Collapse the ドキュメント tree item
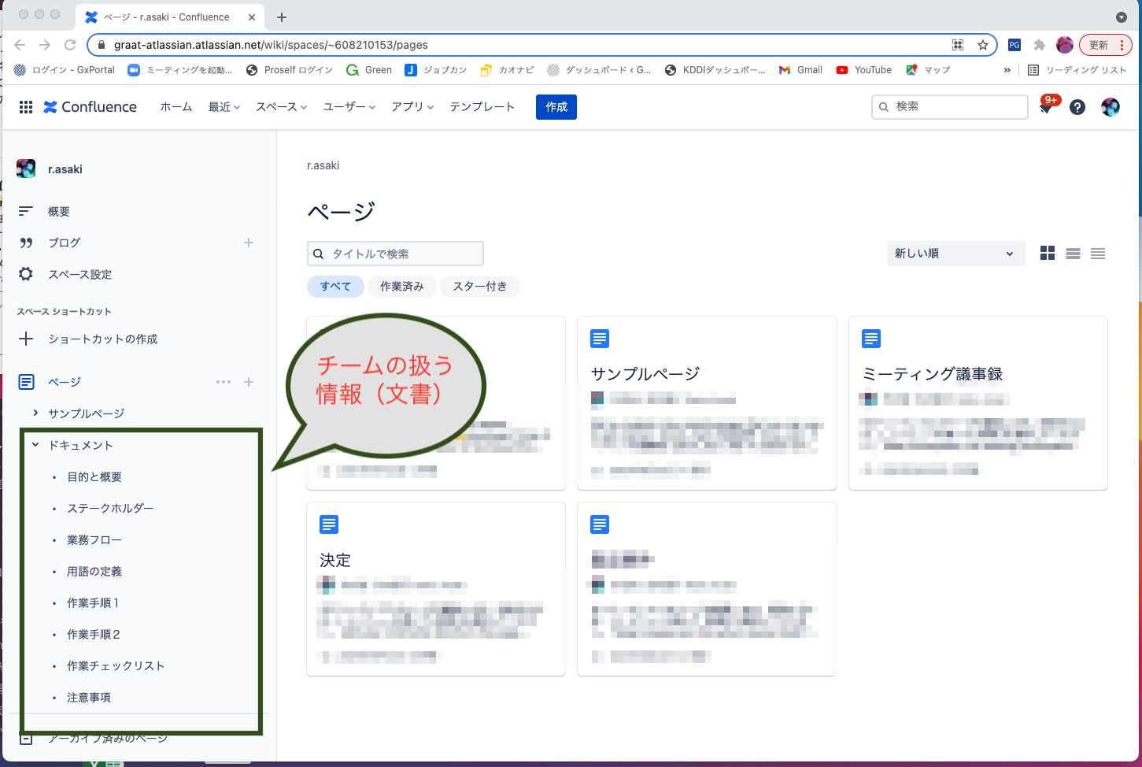This screenshot has height=767, width=1142. (35, 445)
